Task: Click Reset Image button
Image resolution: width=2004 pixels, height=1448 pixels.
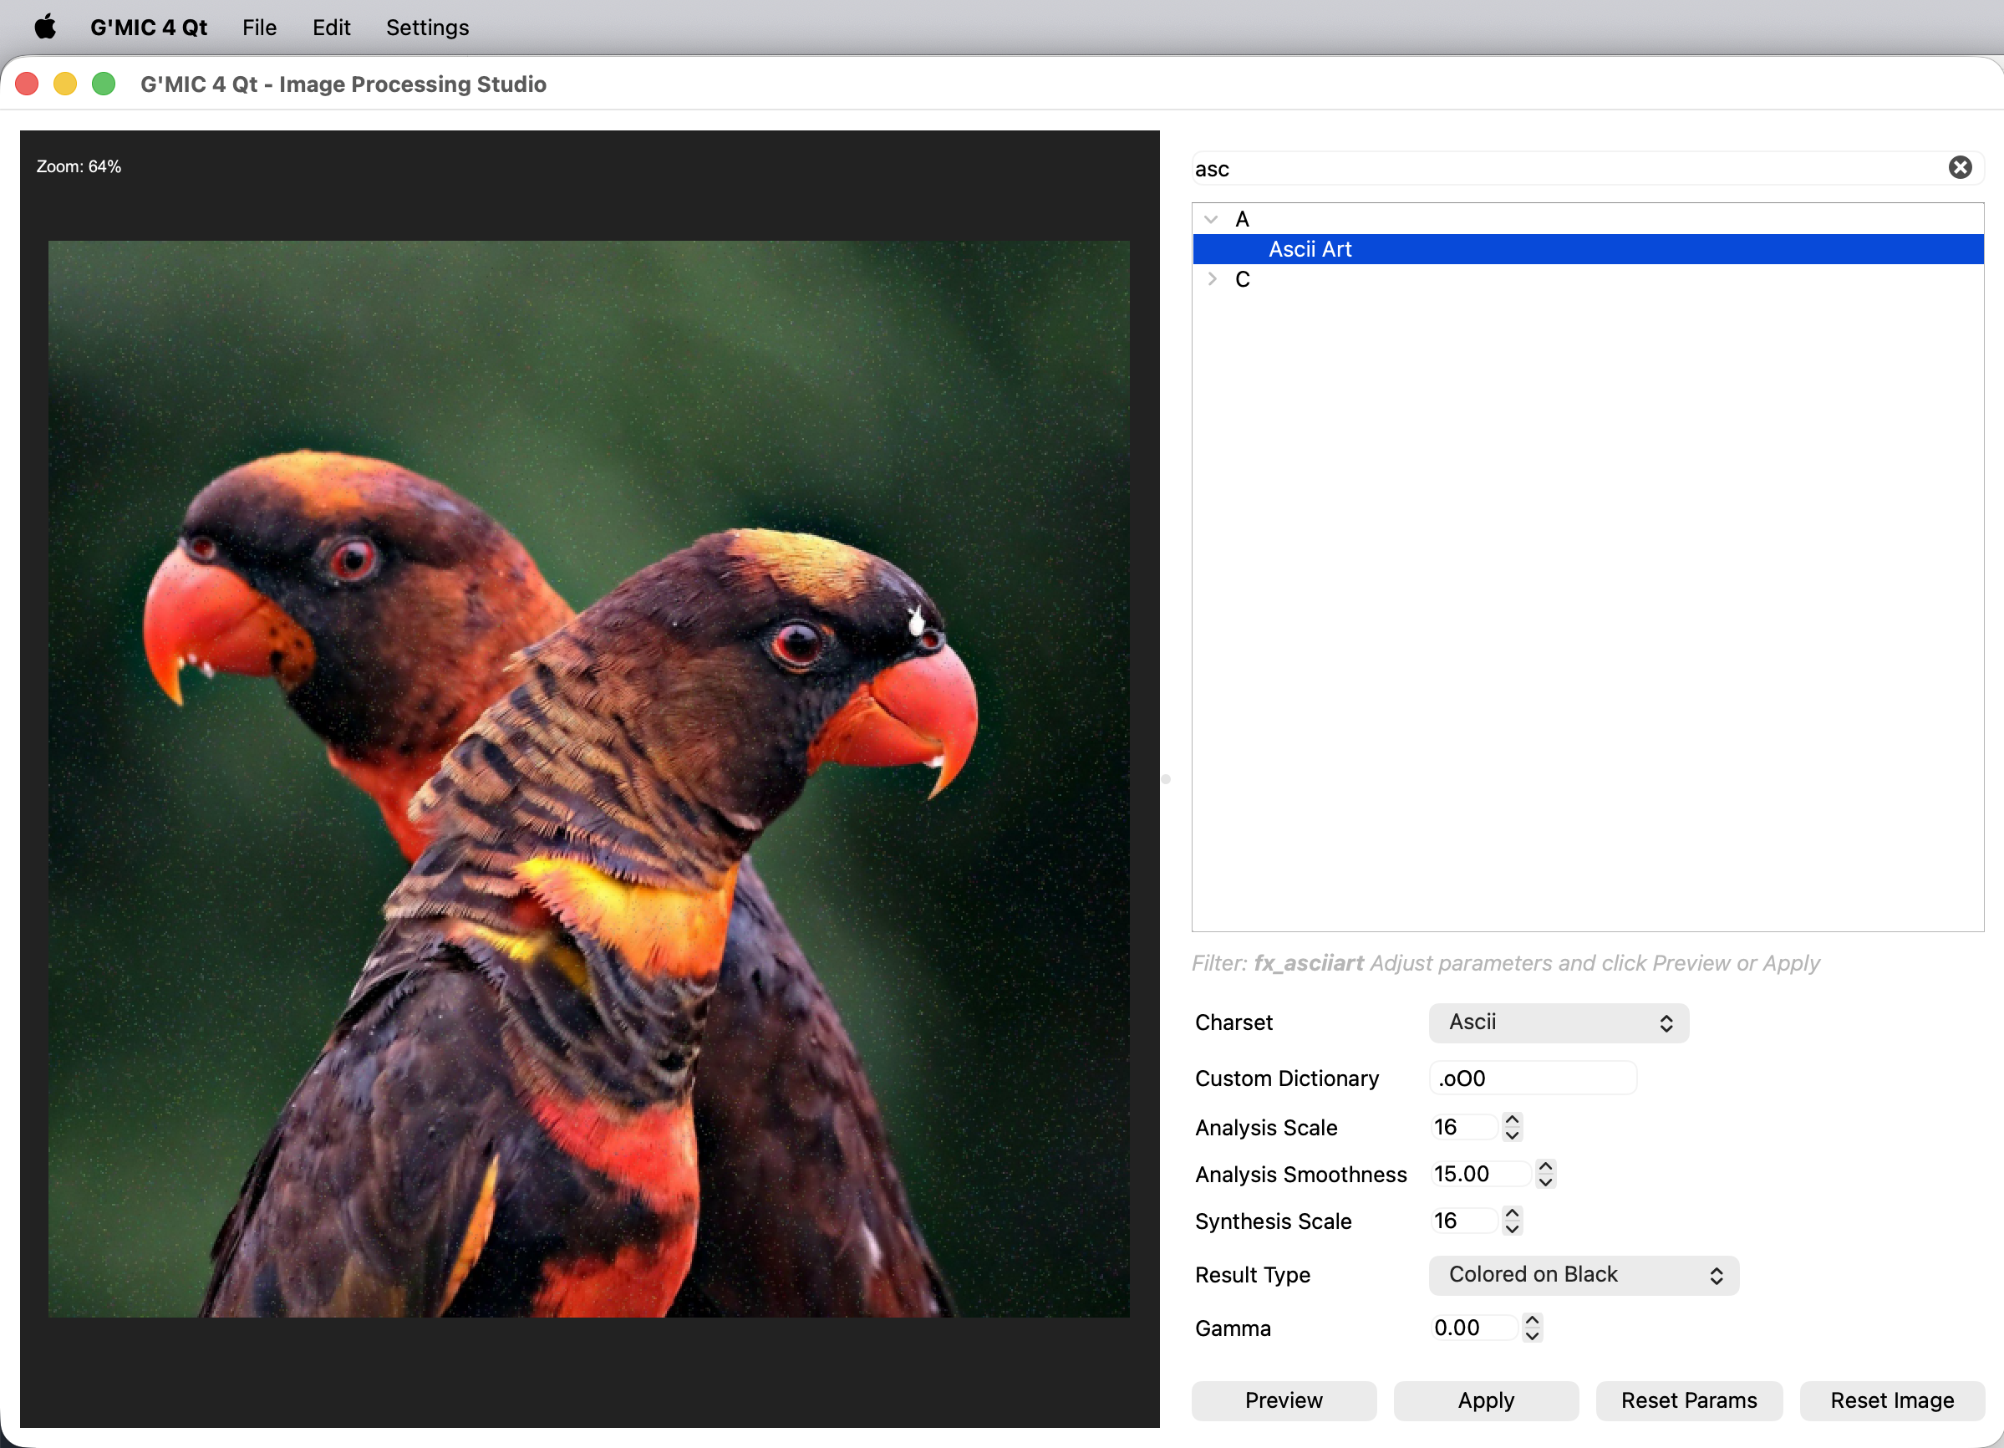Action: tap(1892, 1400)
